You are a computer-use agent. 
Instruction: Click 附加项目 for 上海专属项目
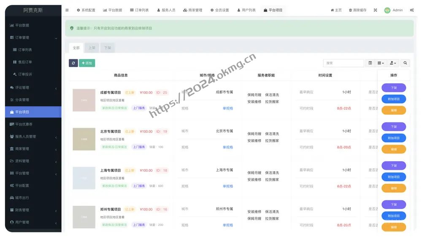[x=394, y=177]
